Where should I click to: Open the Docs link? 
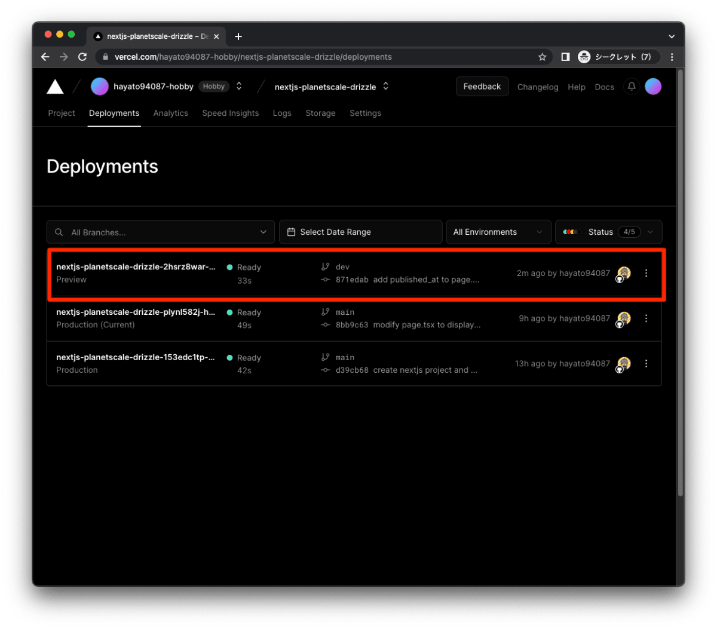pos(604,87)
